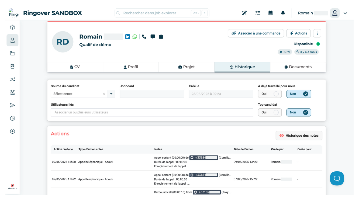
Task: Click the 'Associer à une commande' button
Action: click(256, 33)
